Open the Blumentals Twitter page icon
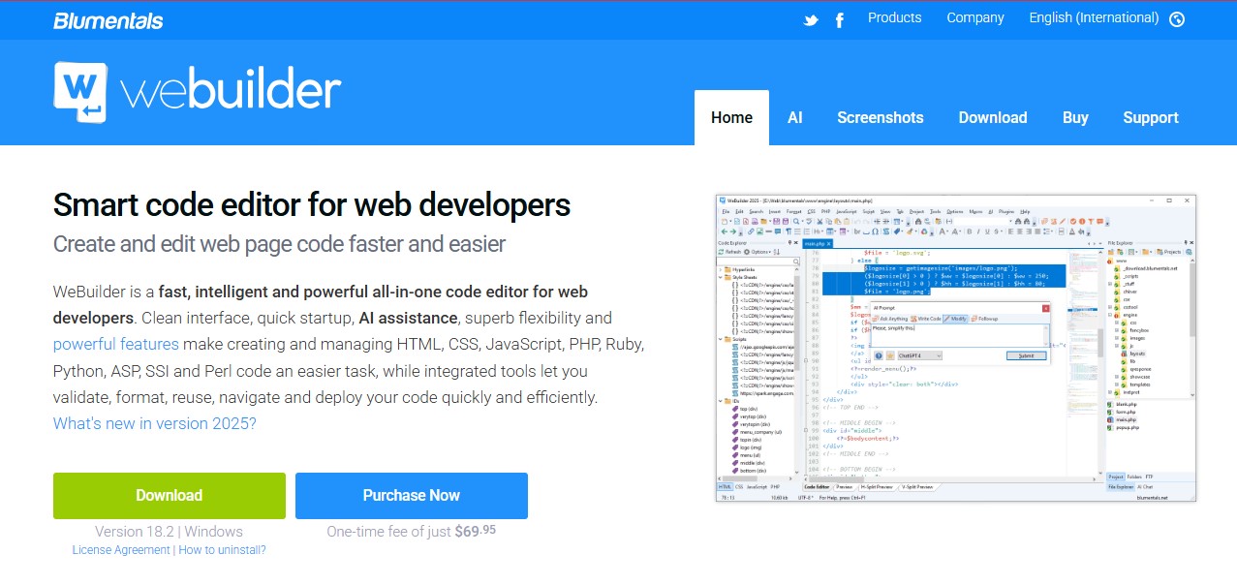1237x585 pixels. 811,19
